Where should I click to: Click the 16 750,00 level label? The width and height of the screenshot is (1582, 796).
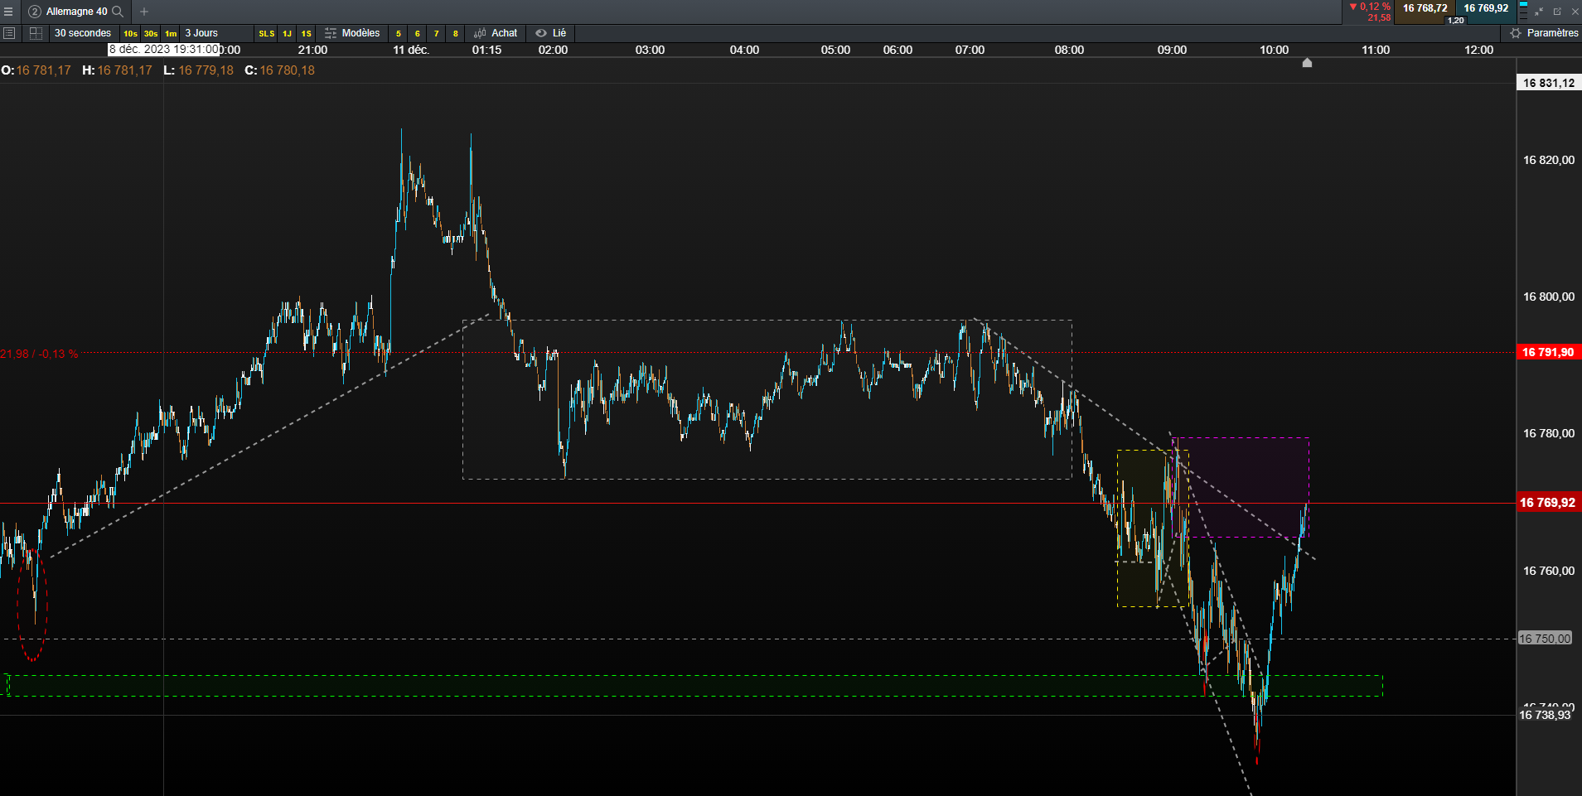click(x=1545, y=639)
